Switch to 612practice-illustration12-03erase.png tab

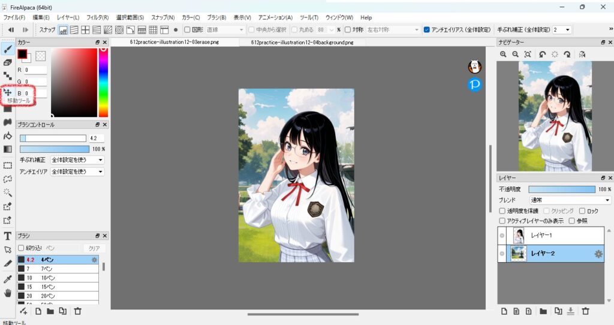(x=174, y=42)
